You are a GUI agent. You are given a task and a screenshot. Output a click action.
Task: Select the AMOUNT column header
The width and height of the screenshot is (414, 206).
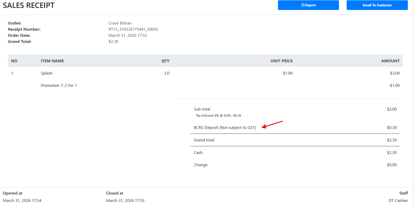click(x=390, y=61)
